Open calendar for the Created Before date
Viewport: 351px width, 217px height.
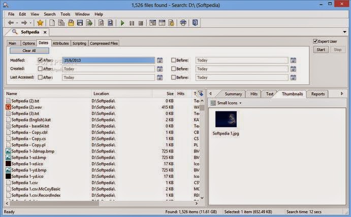[293, 69]
